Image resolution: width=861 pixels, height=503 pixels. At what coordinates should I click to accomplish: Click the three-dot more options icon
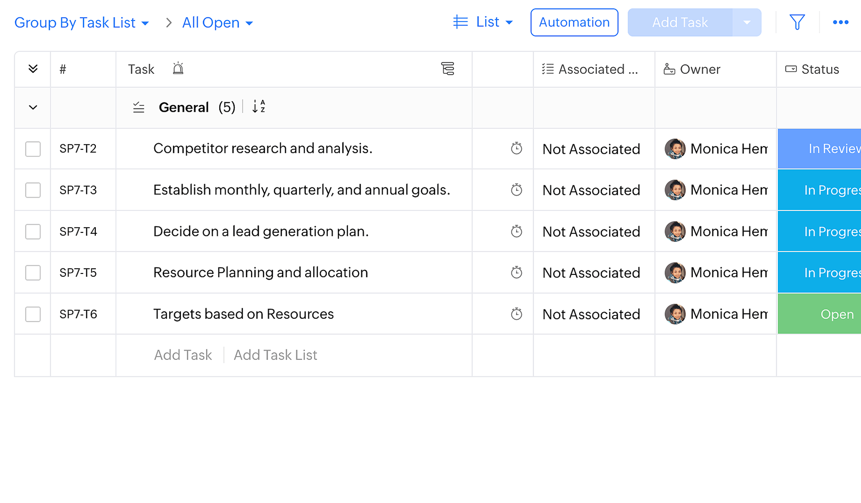pyautogui.click(x=840, y=22)
